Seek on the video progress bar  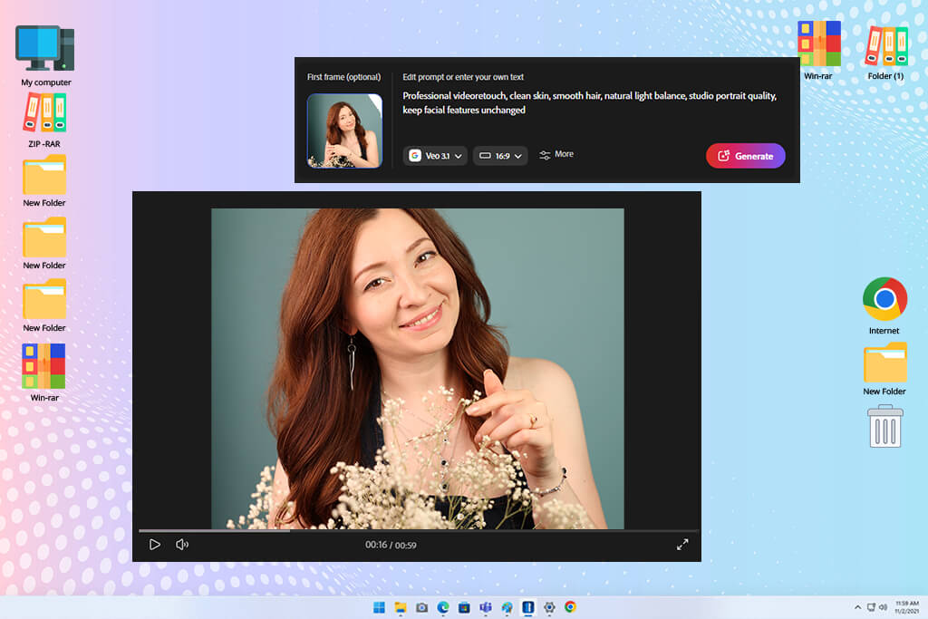(418, 531)
